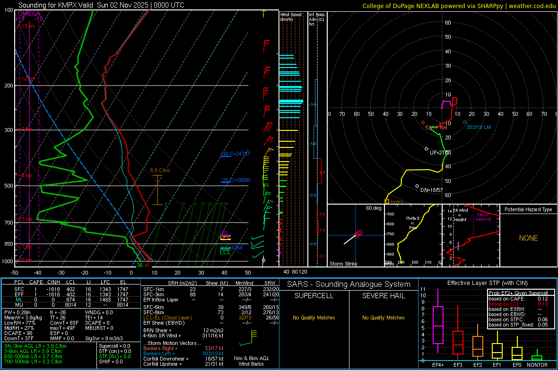The image size is (558, 370).
Task: Click the 'Supercell = 0.0' parameter
Action: (x=114, y=346)
